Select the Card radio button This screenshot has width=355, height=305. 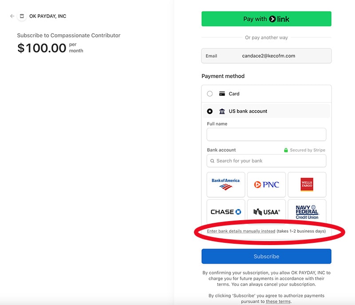coord(210,94)
